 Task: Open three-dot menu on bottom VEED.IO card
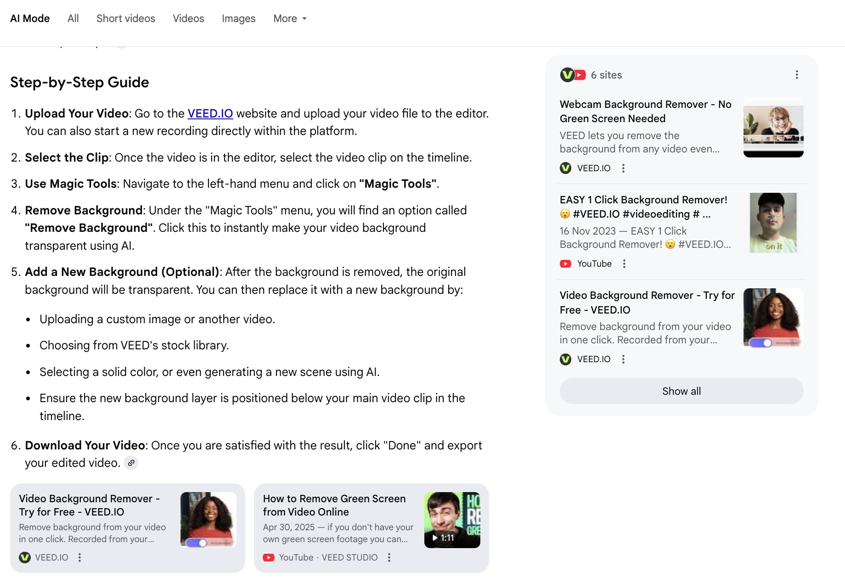tap(79, 557)
